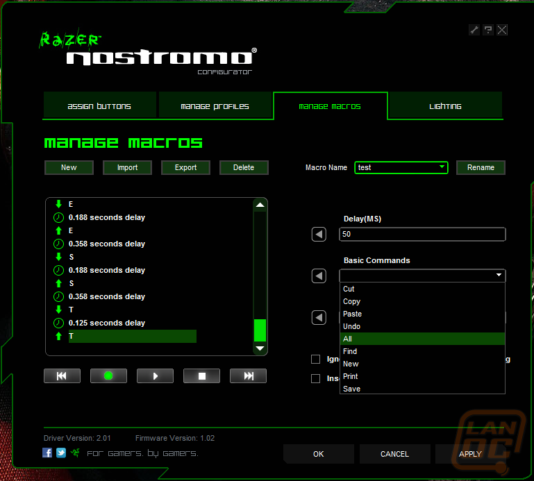Open the wrench settings icon at top right
Viewport: 534px width, 481px height.
[474, 30]
